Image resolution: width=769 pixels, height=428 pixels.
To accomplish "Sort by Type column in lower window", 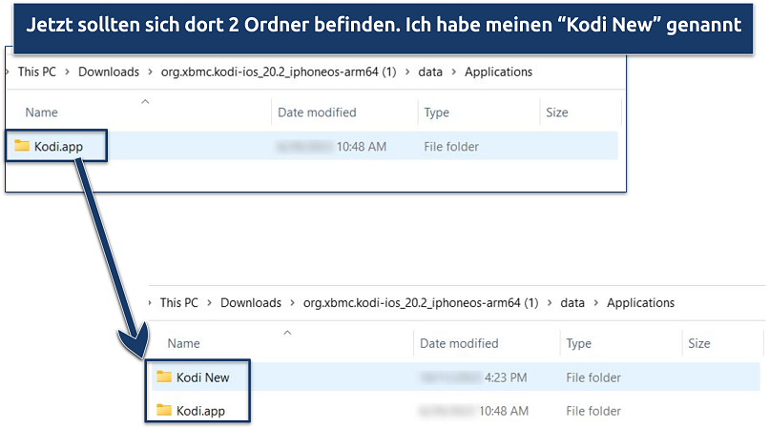I will 579,344.
